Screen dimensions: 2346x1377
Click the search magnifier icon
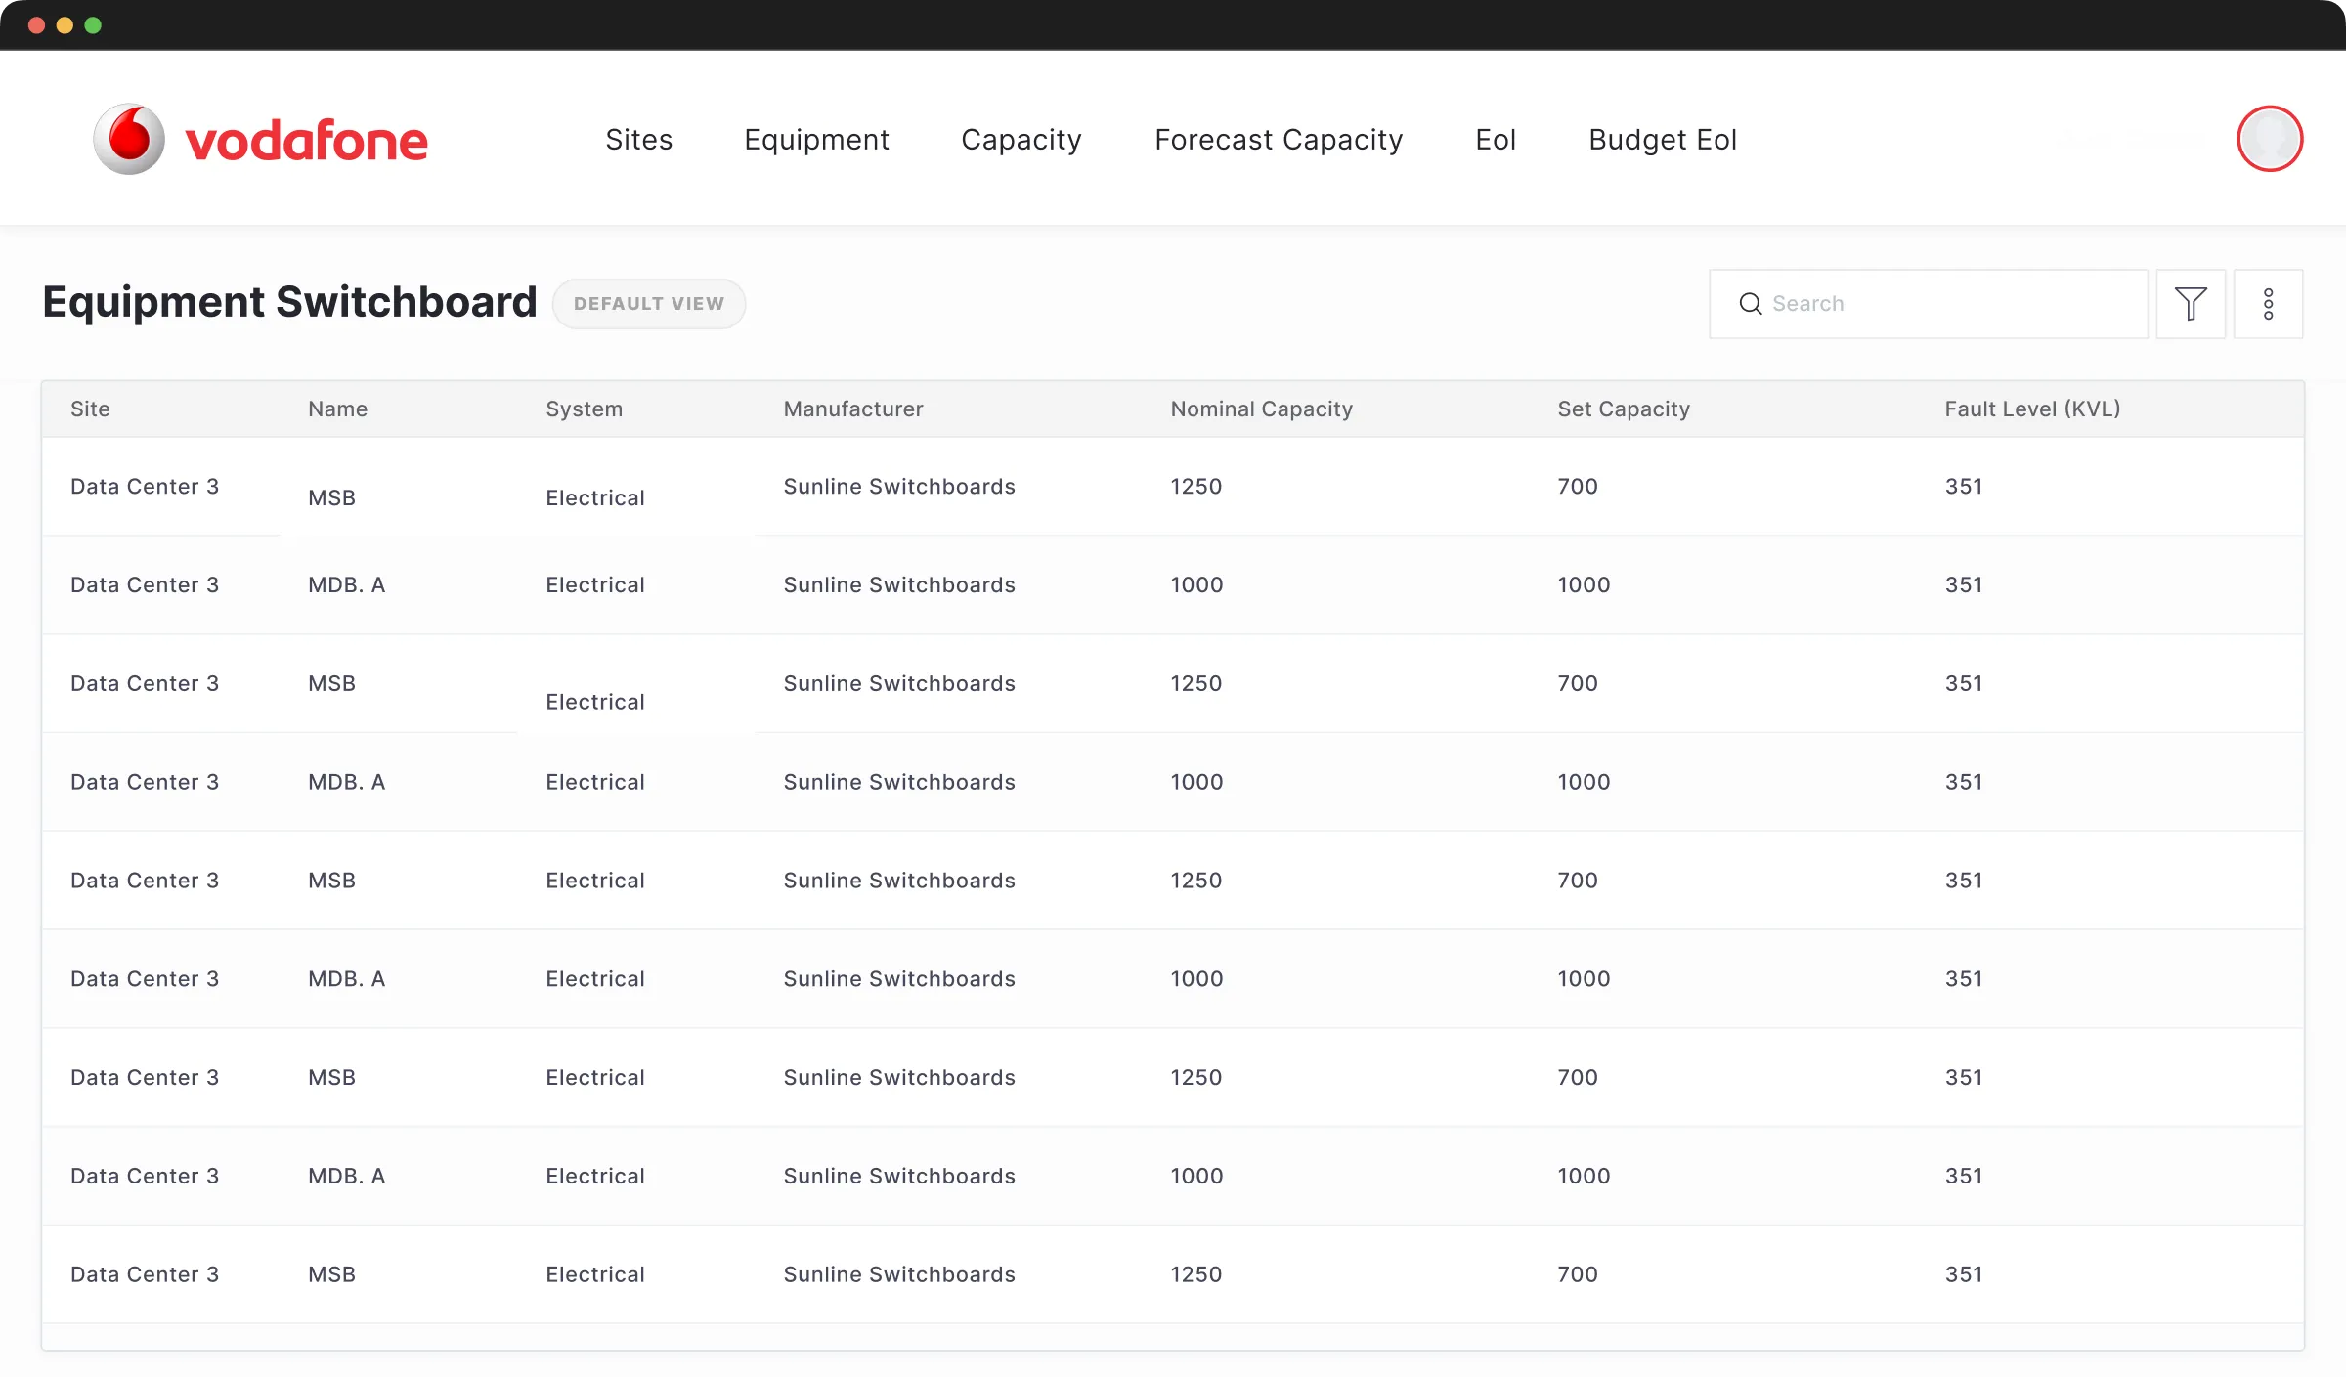1751,304
